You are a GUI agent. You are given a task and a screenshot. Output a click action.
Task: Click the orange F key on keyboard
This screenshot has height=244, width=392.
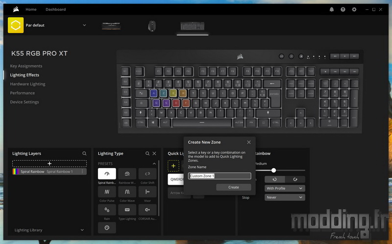point(186,103)
